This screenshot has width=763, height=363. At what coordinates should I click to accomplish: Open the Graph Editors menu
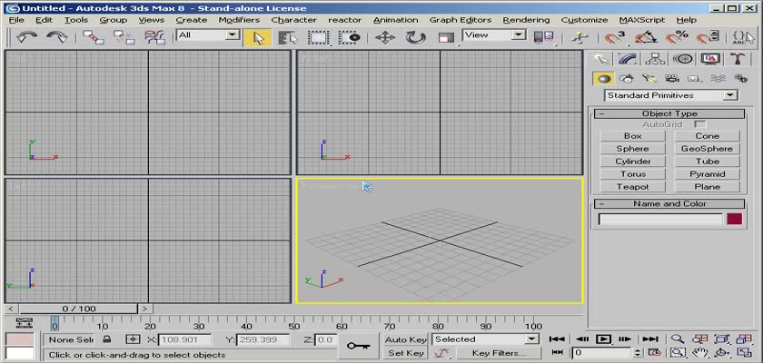coord(461,20)
